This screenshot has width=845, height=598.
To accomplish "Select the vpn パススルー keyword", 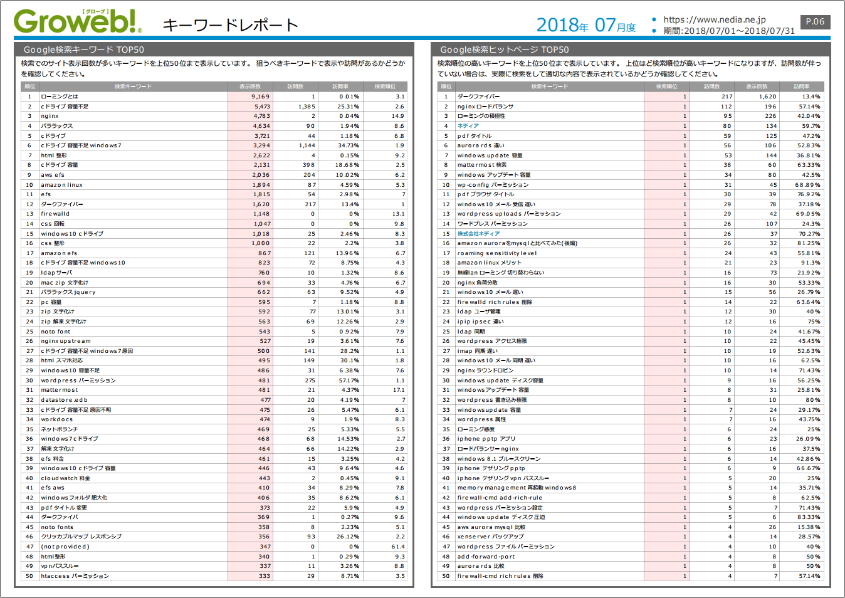I will click(x=60, y=566).
